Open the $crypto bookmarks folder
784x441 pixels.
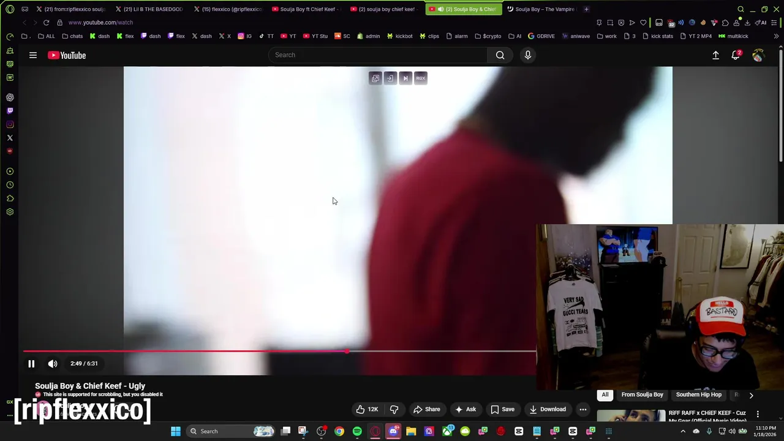click(488, 36)
